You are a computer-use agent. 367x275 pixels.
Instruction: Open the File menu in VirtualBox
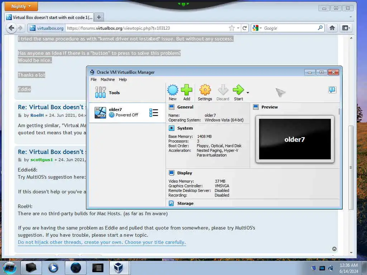tap(94, 79)
